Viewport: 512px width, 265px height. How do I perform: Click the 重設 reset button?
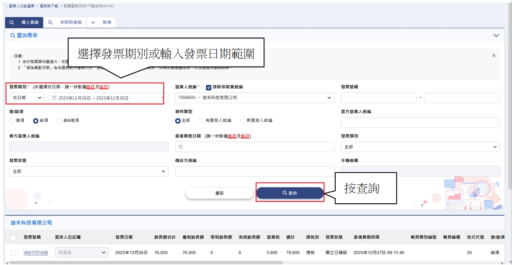(x=219, y=193)
